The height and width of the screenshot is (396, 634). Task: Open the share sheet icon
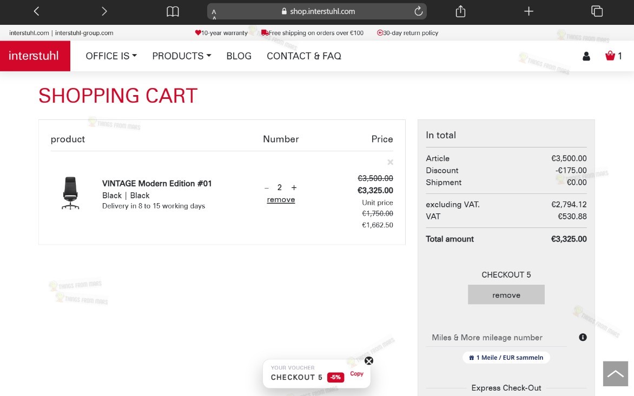point(460,11)
